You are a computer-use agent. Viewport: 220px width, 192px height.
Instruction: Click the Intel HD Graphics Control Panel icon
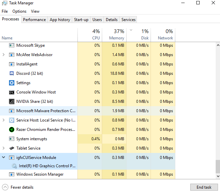14,166
